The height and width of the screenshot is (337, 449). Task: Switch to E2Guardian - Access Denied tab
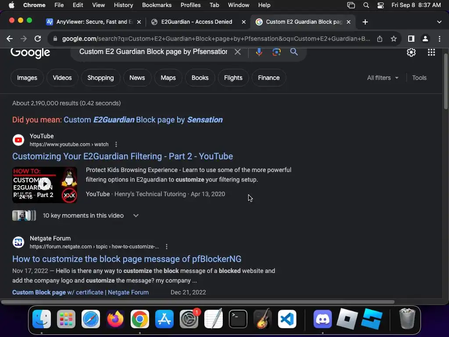(x=196, y=22)
